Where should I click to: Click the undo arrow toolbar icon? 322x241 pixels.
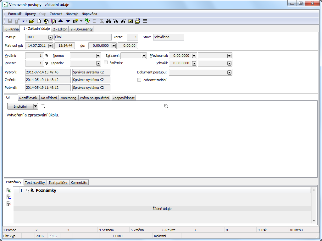tap(25, 21)
